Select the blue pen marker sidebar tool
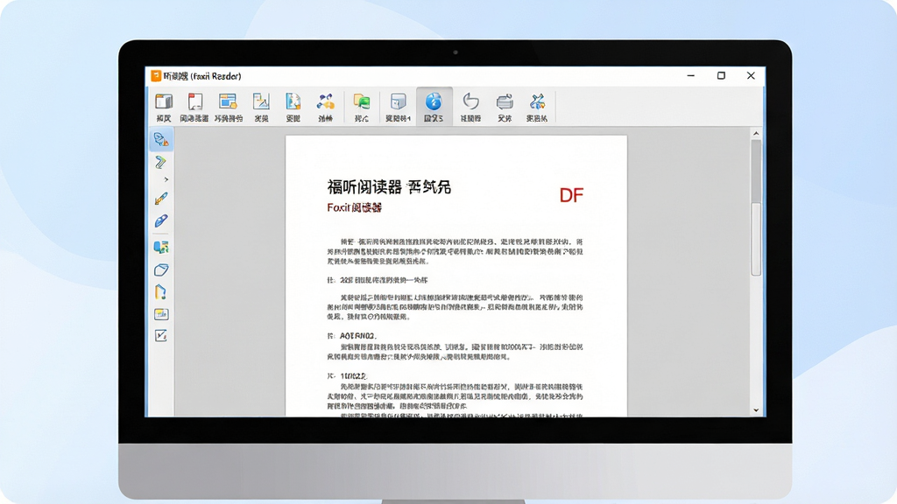 161,221
